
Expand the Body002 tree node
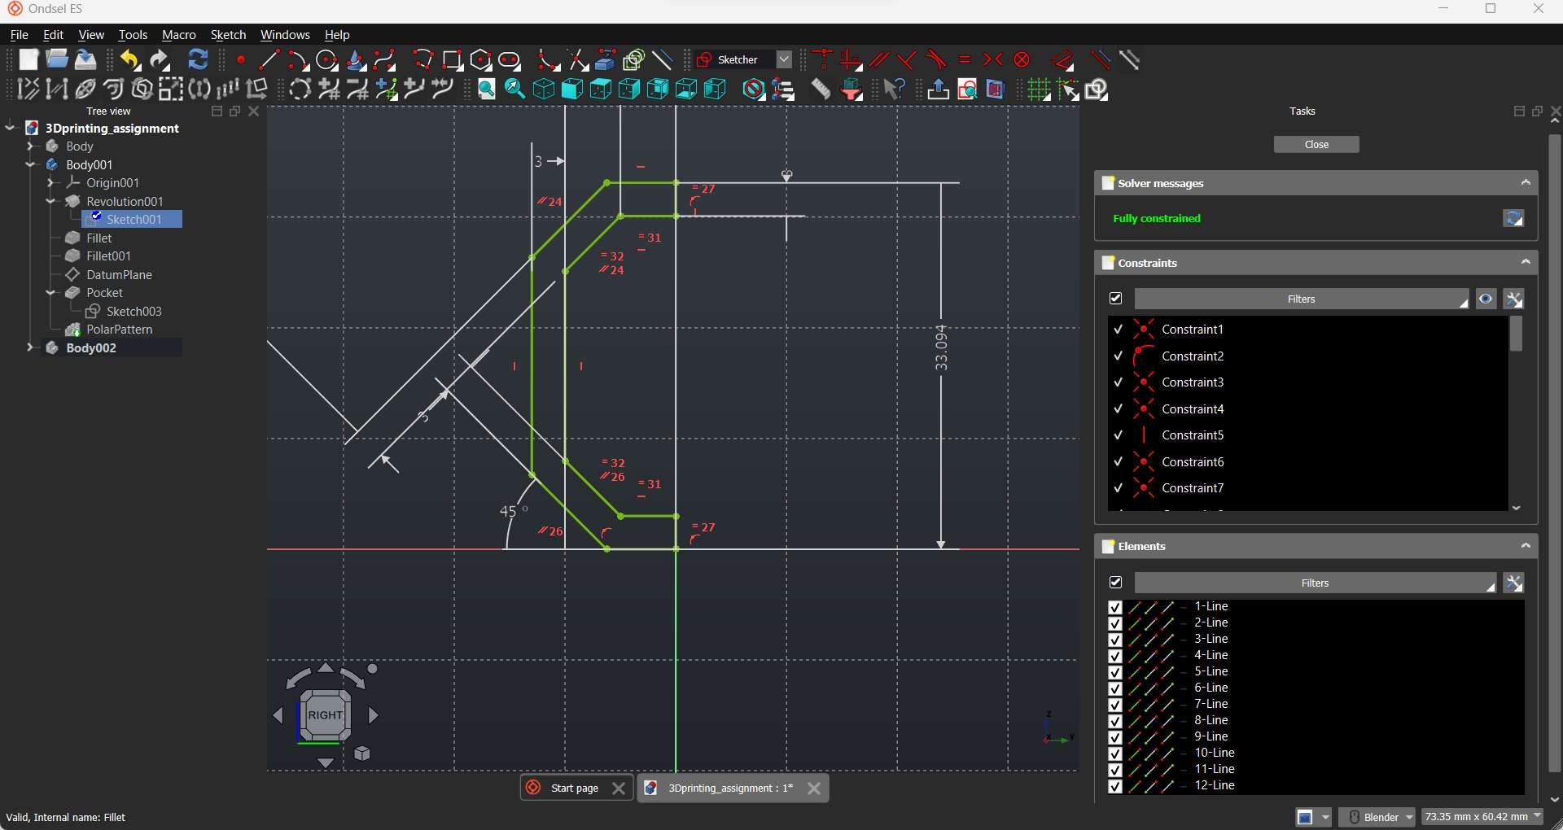30,348
